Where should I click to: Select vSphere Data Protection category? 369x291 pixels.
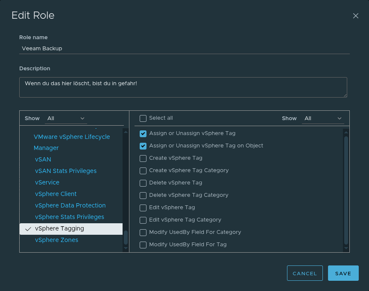tap(70, 205)
